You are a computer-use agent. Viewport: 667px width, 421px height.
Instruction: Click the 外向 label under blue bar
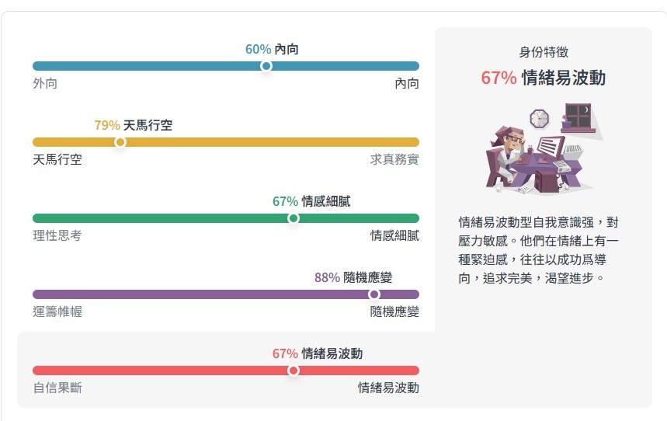coord(45,83)
